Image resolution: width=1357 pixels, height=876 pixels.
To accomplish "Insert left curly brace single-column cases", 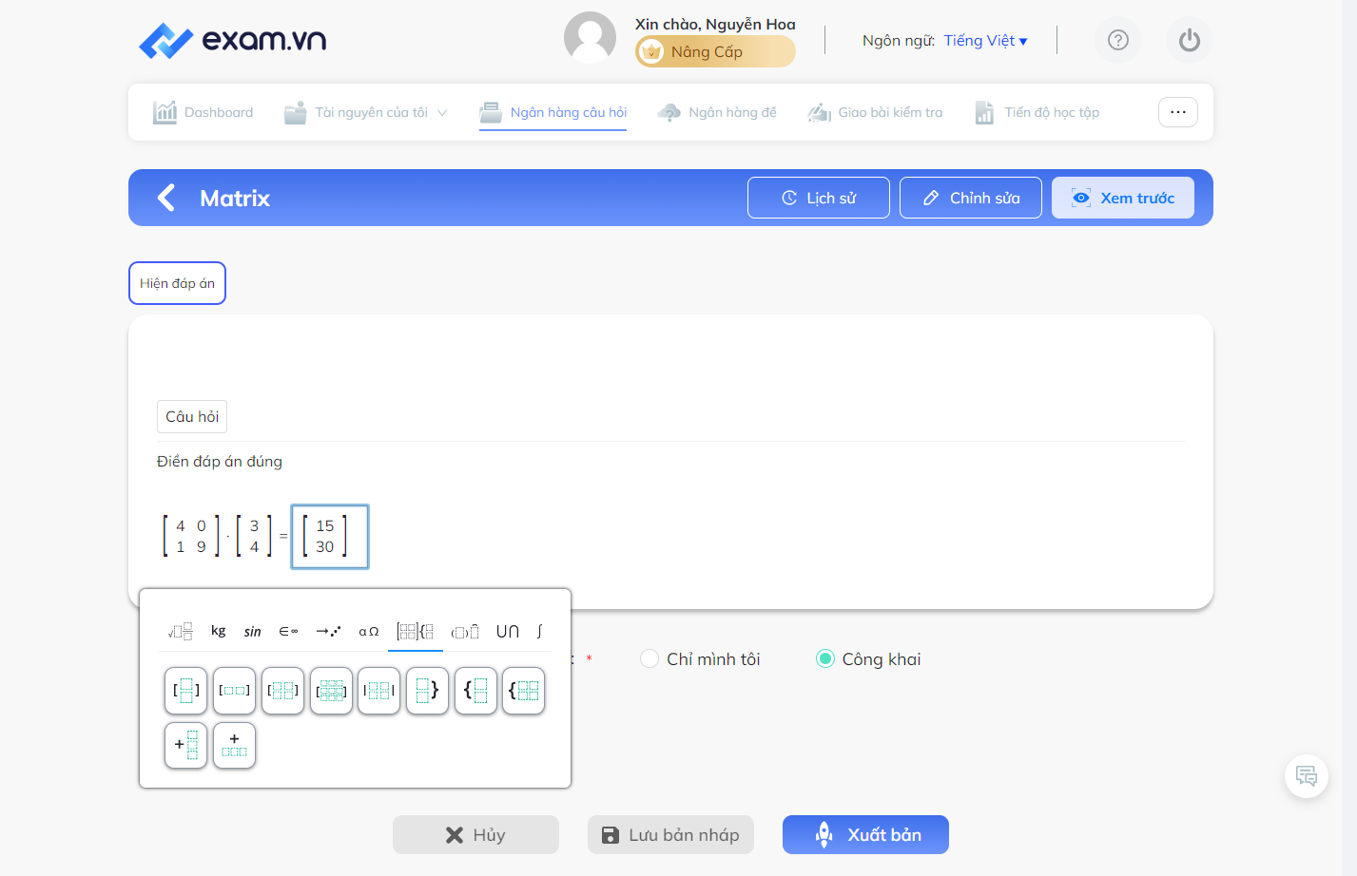I will (475, 691).
